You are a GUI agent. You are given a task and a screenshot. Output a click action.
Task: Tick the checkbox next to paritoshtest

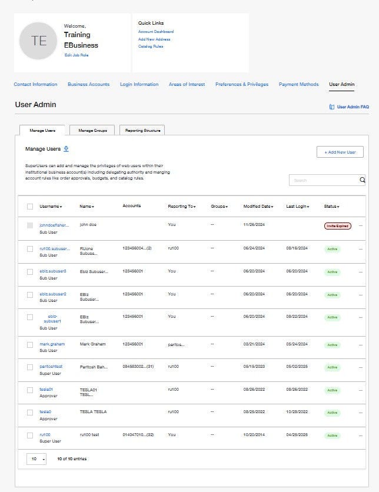30,366
